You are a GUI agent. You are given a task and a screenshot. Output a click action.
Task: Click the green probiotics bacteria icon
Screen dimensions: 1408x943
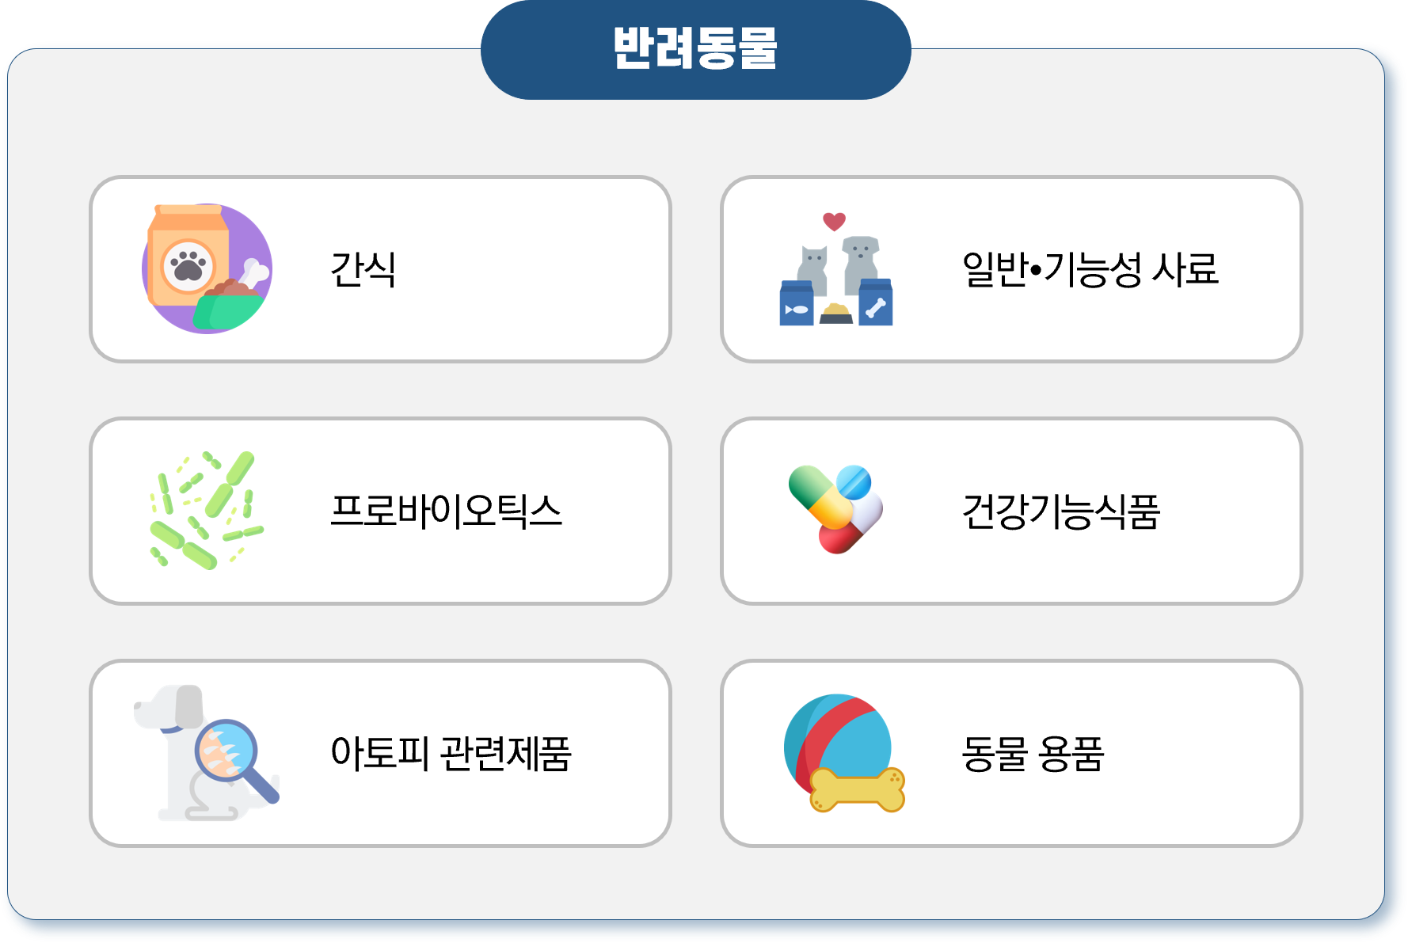(x=207, y=511)
